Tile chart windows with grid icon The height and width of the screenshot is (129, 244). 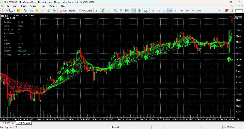click(x=127, y=11)
